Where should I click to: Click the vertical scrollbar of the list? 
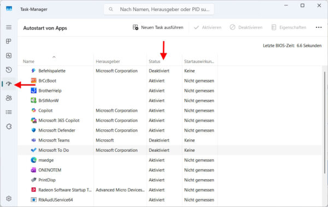(x=324, y=122)
